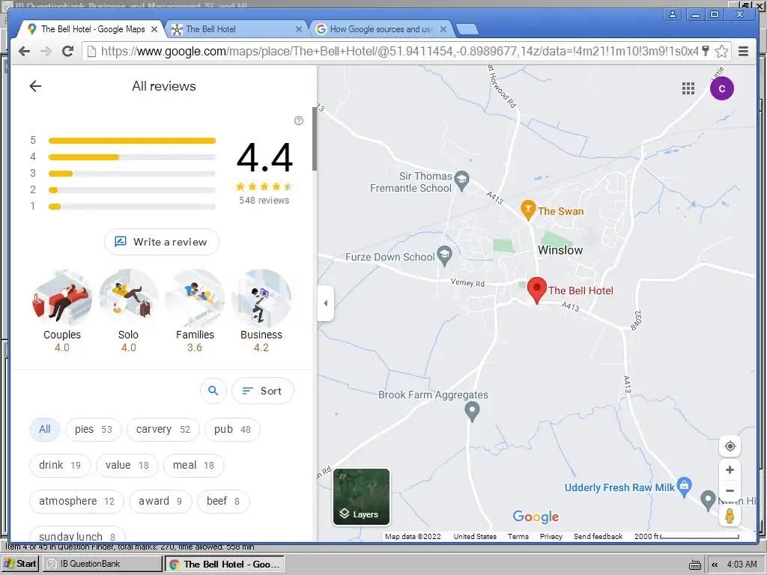Reload the page in browser

pyautogui.click(x=67, y=51)
